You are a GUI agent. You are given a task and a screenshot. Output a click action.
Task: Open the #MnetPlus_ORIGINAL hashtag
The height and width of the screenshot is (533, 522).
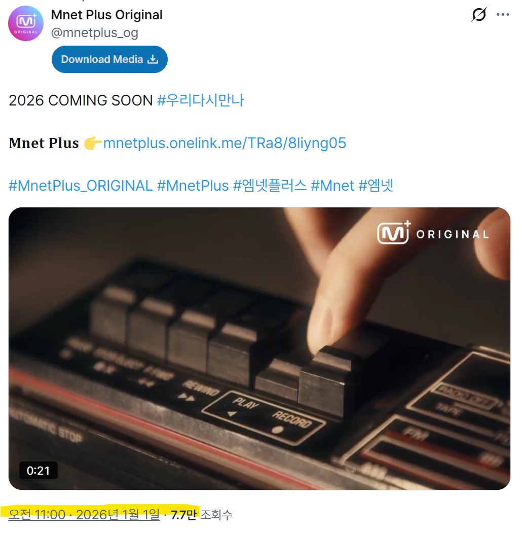tap(81, 186)
